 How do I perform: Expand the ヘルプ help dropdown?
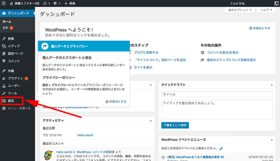pyautogui.click(x=266, y=10)
